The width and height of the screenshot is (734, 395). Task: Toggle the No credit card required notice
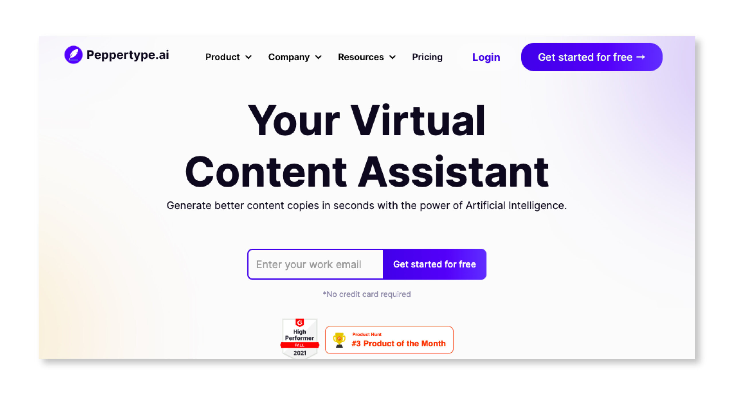(x=367, y=294)
